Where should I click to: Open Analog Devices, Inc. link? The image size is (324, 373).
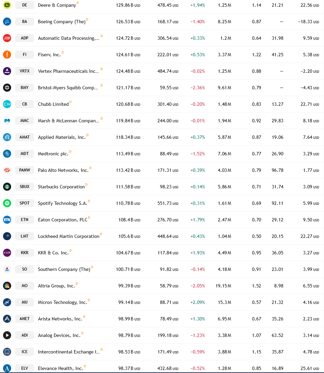point(59,335)
